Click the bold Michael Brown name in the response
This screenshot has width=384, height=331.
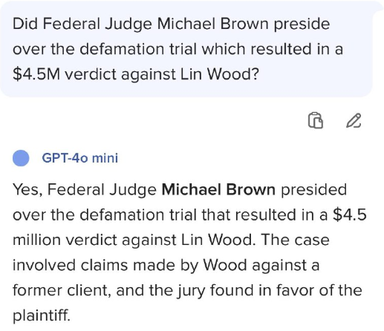point(218,190)
